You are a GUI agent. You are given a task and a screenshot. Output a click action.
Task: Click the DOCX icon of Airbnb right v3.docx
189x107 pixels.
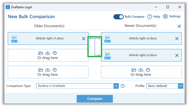click(x=107, y=55)
